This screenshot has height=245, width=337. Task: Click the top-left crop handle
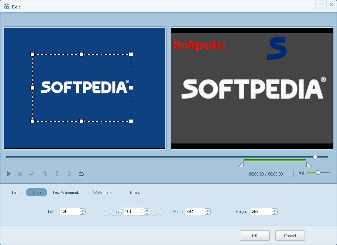[32, 54]
